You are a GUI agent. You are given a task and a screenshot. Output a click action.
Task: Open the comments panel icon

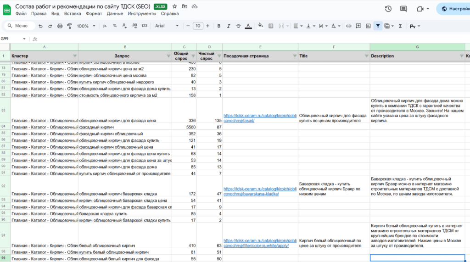tap(403, 9)
